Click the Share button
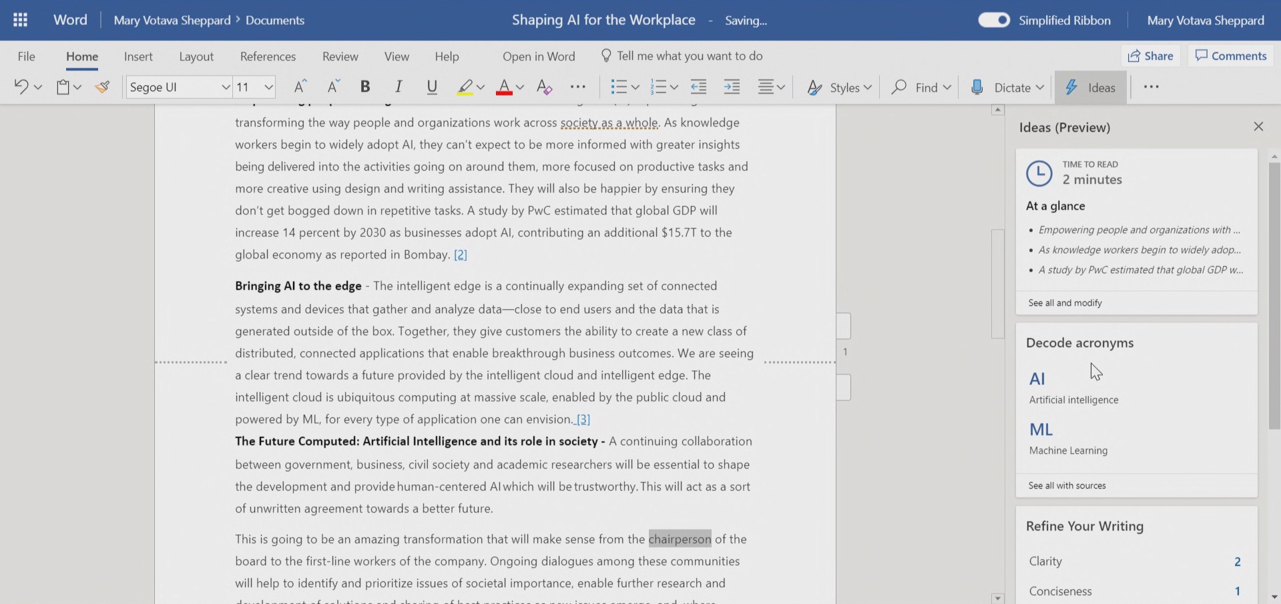Image resolution: width=1281 pixels, height=604 pixels. pos(1150,55)
